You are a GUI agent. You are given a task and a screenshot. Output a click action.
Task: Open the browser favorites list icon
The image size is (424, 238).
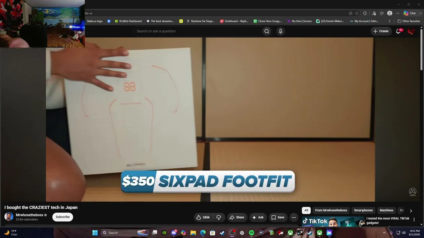[382, 13]
